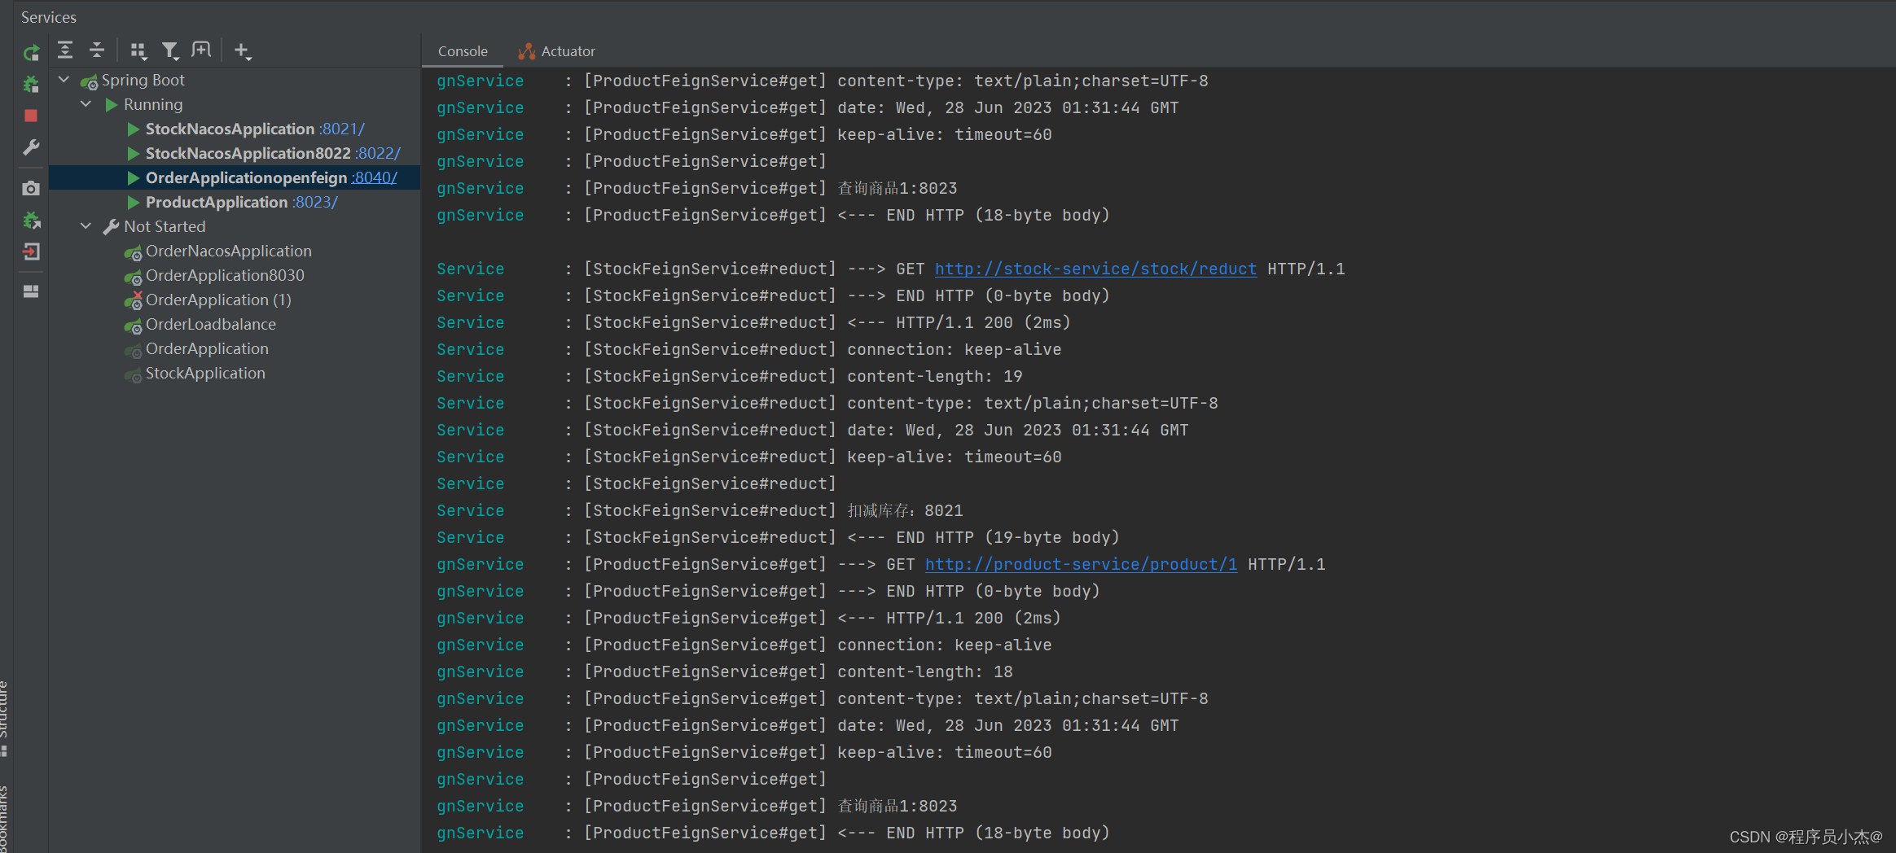
Task: Select StockNacosApplication on port 8021
Action: 230,129
